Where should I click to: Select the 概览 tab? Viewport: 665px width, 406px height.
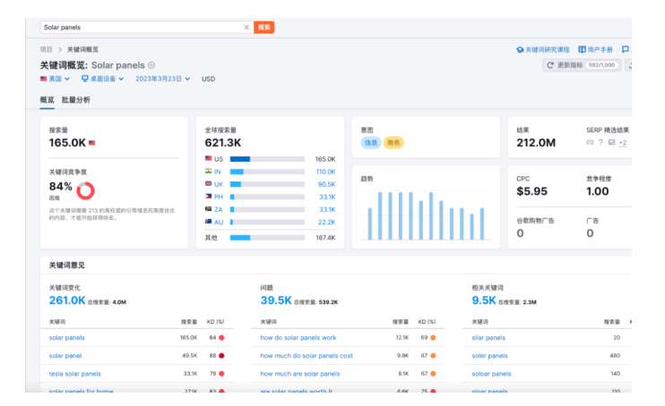coord(47,100)
